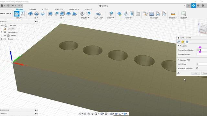Click the ViewCube FRONT face

tap(202, 30)
